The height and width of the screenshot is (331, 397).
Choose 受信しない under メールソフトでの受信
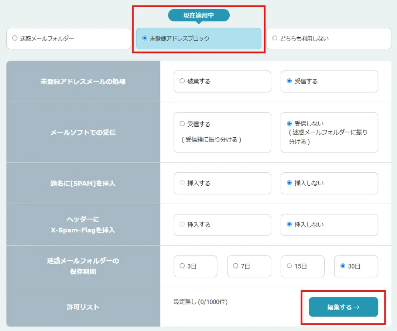[x=289, y=124]
